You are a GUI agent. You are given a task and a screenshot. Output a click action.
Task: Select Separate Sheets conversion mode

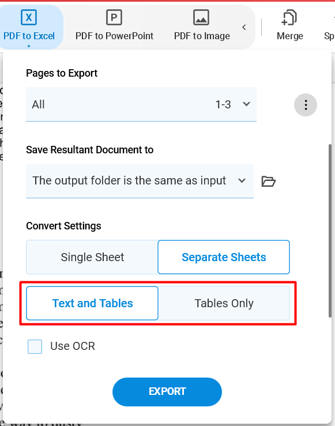(224, 257)
